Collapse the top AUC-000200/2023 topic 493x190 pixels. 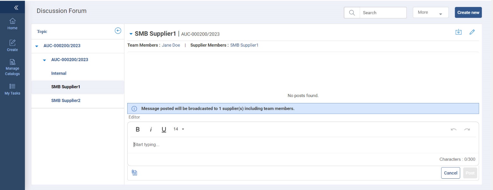[37, 46]
